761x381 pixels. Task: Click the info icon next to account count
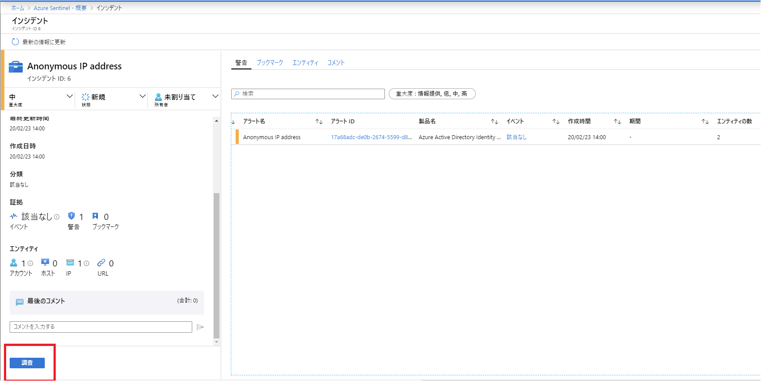(x=30, y=263)
